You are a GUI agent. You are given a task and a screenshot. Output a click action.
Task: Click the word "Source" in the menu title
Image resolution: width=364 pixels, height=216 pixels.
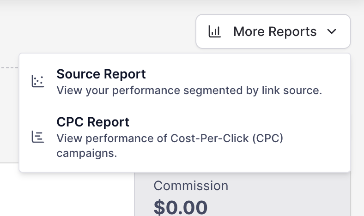click(79, 74)
